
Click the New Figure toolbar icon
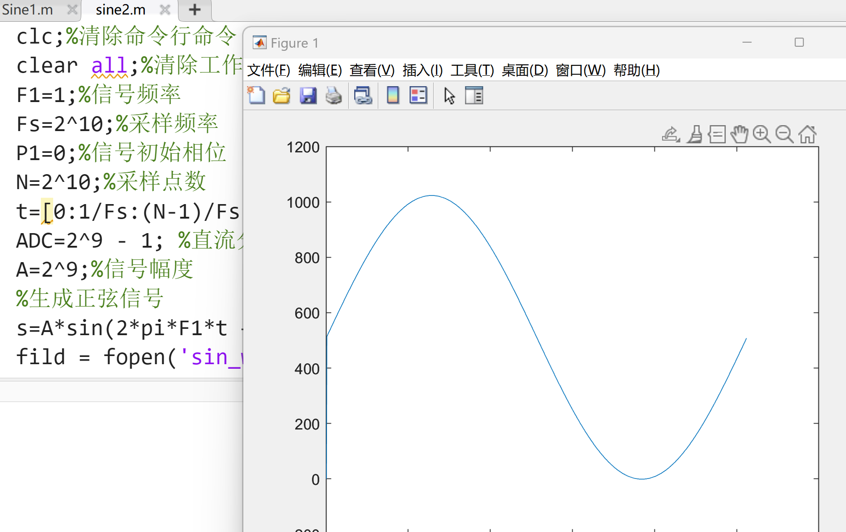(257, 96)
